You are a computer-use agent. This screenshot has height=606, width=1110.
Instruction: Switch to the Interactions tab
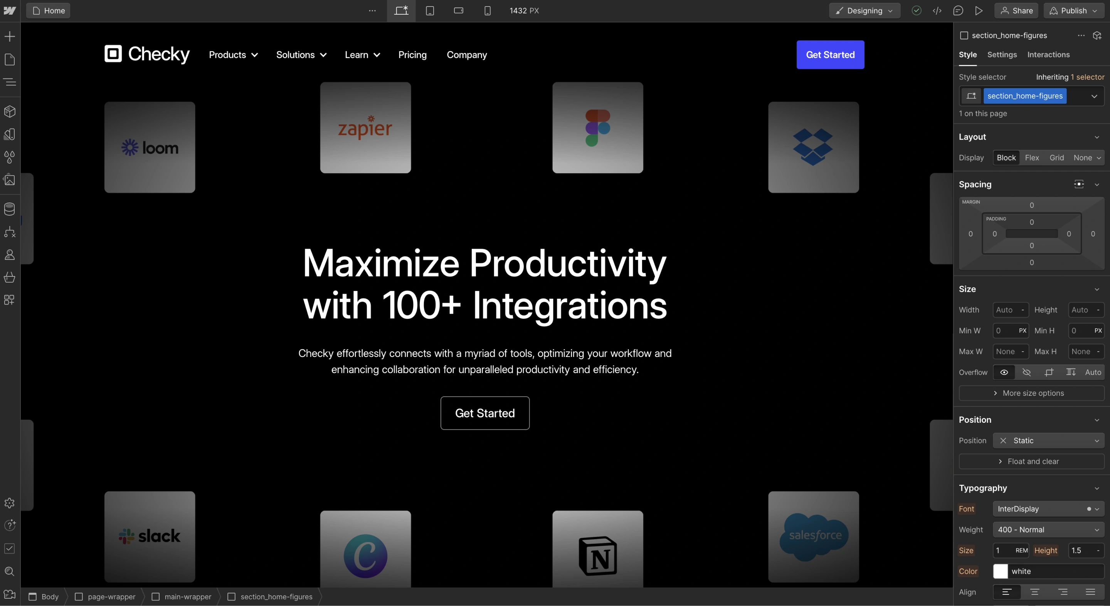(1049, 55)
